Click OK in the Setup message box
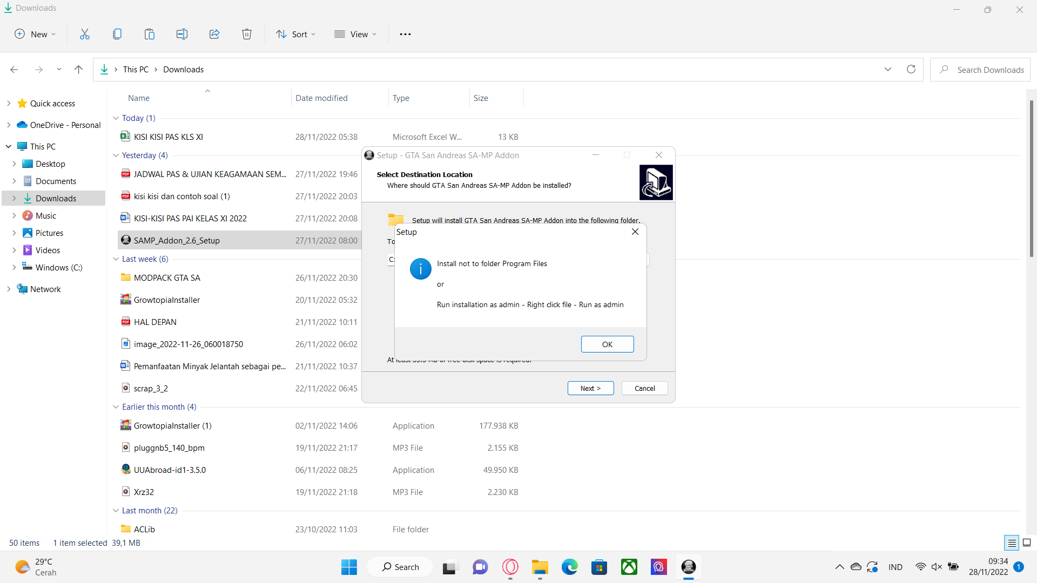This screenshot has height=583, width=1037. click(607, 344)
